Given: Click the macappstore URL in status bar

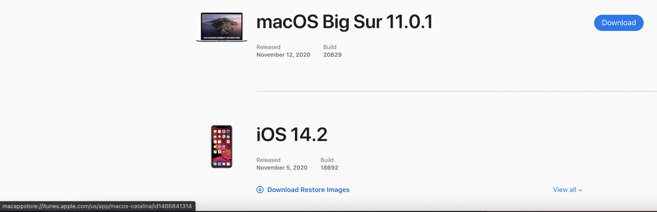Looking at the screenshot, I should pos(97,206).
